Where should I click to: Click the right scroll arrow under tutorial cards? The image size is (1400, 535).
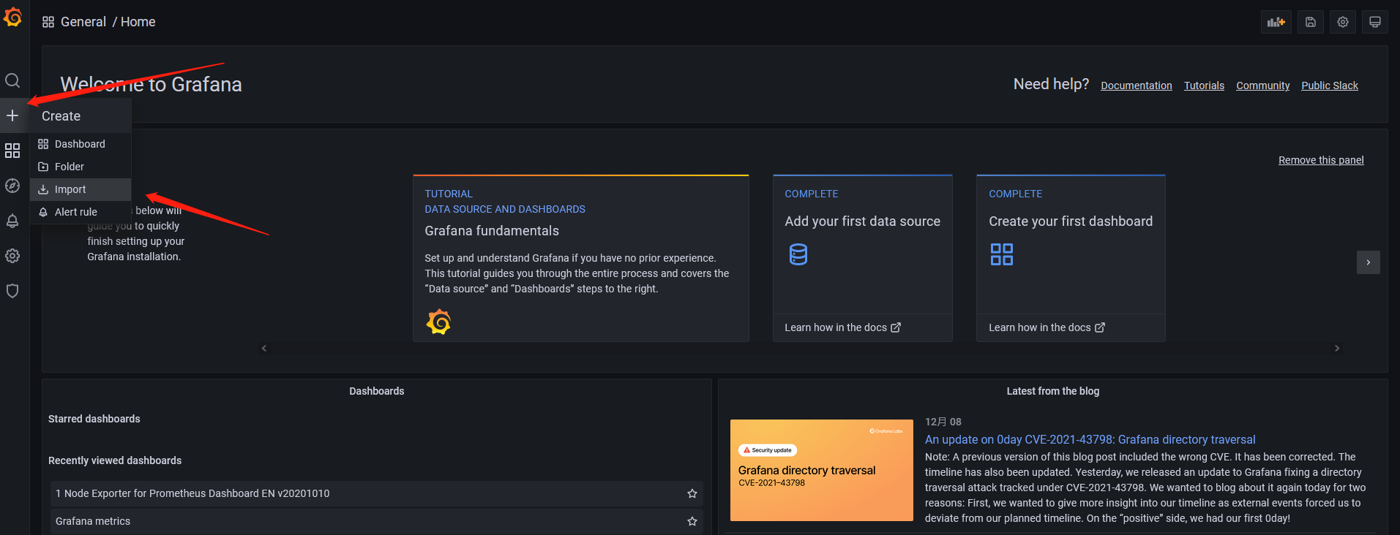(1337, 348)
